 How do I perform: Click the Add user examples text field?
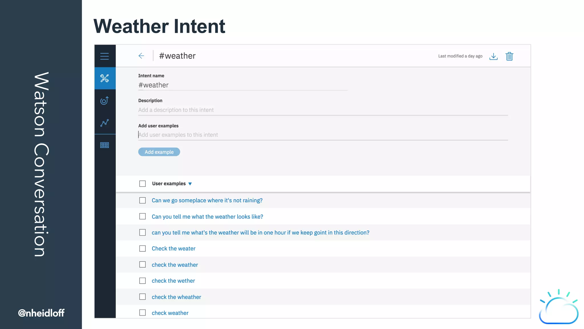[x=323, y=135]
